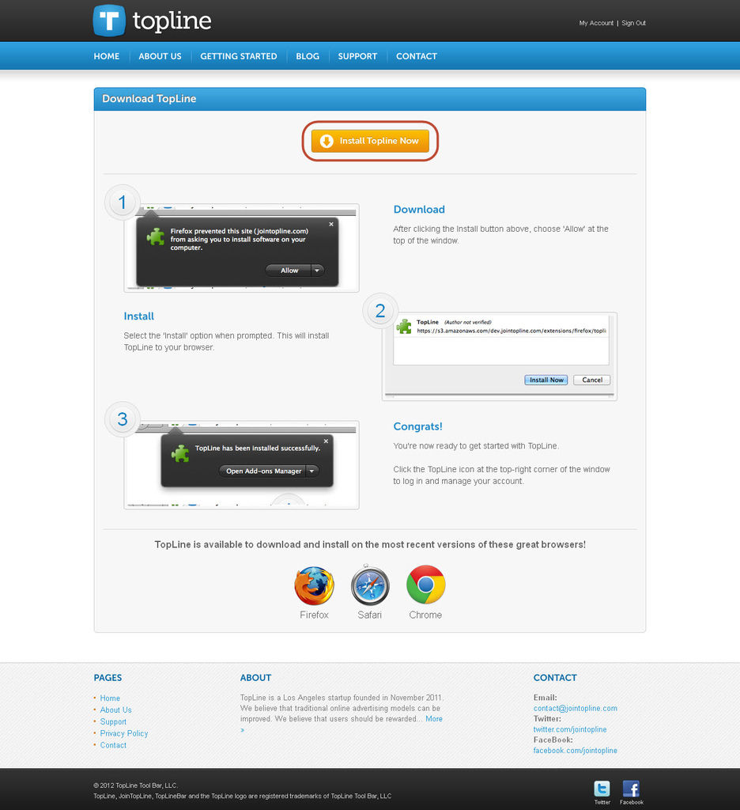Click the Download TopLine panel heading
The image size is (740, 810).
point(149,99)
